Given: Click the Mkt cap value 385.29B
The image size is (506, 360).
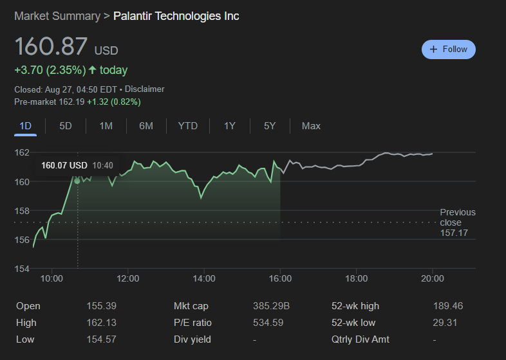Looking at the screenshot, I should pyautogui.click(x=272, y=306).
